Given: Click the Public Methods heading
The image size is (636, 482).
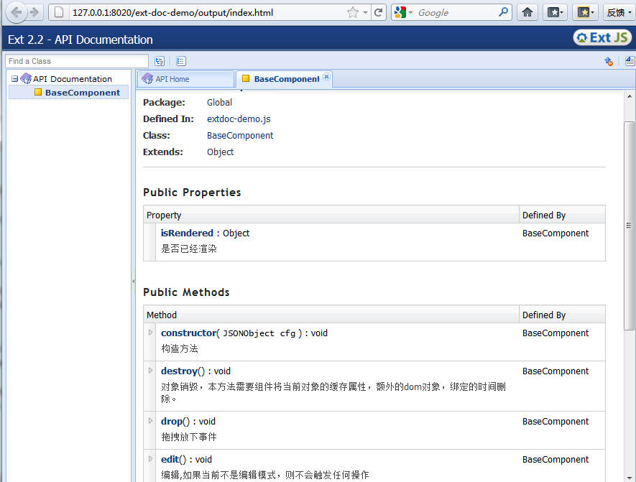Looking at the screenshot, I should 186,292.
